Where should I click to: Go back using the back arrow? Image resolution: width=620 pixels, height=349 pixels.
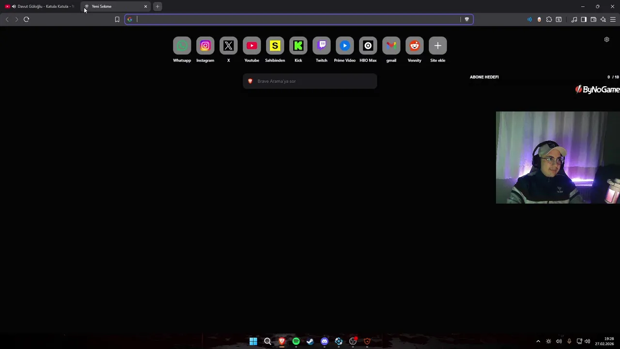pos(7,19)
